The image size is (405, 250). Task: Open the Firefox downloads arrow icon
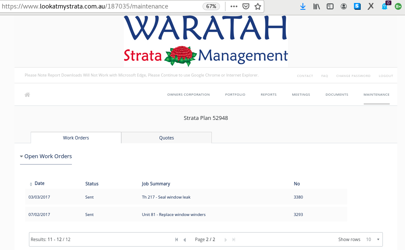point(303,6)
